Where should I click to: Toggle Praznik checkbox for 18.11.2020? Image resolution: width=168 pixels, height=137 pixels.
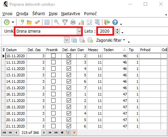(53, 107)
